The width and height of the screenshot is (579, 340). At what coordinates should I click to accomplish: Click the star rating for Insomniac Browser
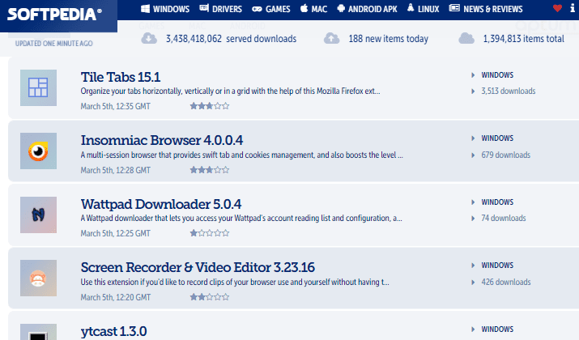[210, 170]
